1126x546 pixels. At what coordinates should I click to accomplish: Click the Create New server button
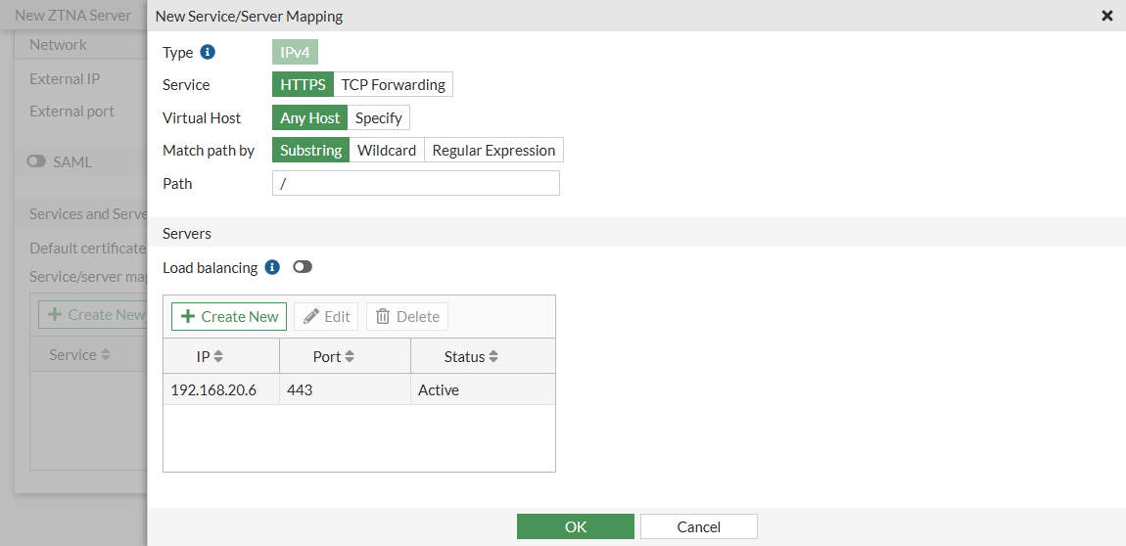point(230,317)
